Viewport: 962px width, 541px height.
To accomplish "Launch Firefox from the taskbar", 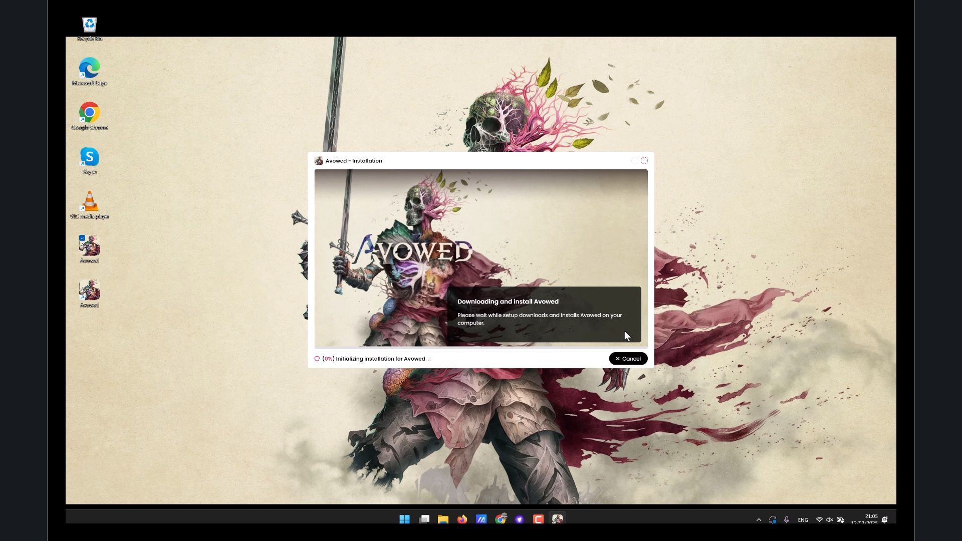I will click(462, 519).
